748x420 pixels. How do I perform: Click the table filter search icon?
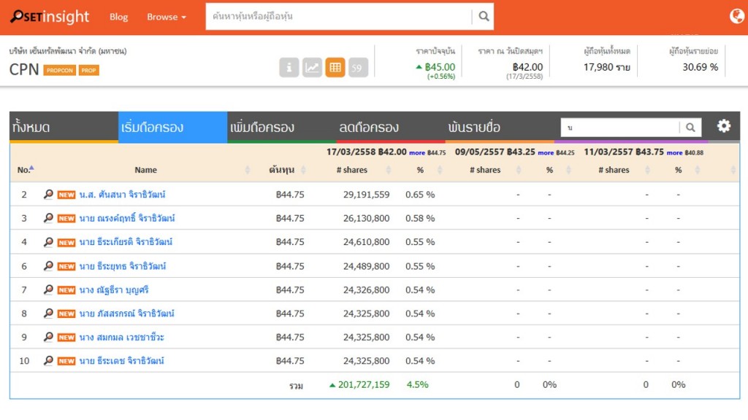[x=690, y=127]
